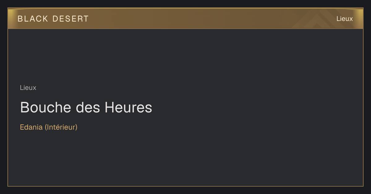
Task: Click the Bouche des Heures heading
Action: 86,107
